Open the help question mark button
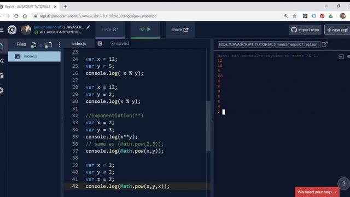Screen dimensions: 350x197 (x=344, y=184)
